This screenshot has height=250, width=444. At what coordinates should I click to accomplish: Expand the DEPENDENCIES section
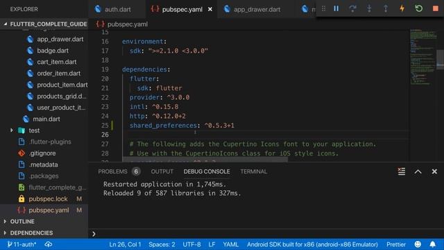[x=44, y=233]
